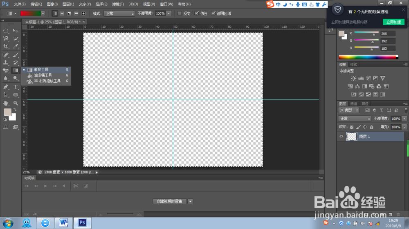Open Windows Start menu
This screenshot has height=229, width=409.
coord(8,223)
